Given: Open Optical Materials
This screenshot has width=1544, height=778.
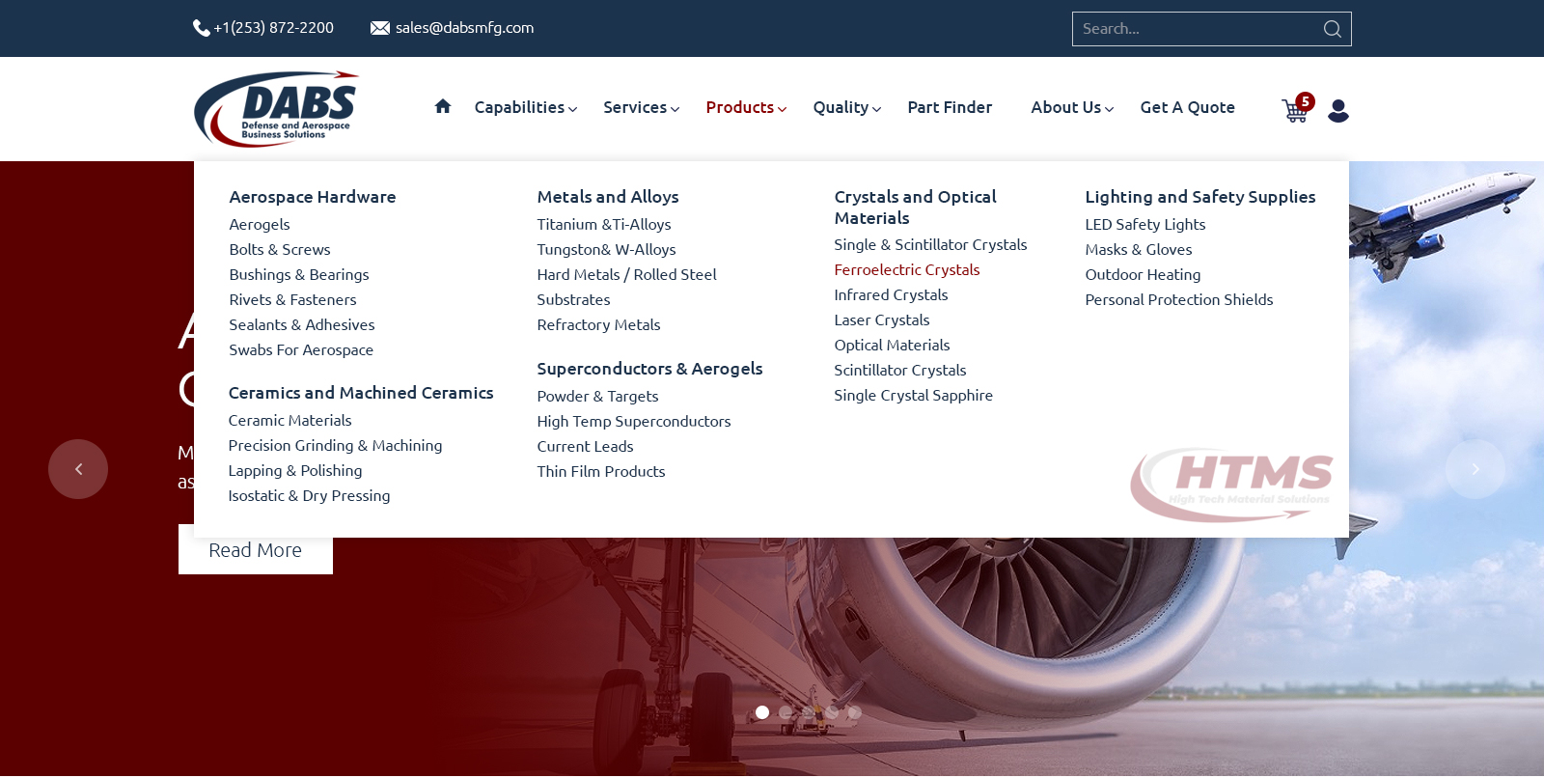Looking at the screenshot, I should click(x=892, y=345).
